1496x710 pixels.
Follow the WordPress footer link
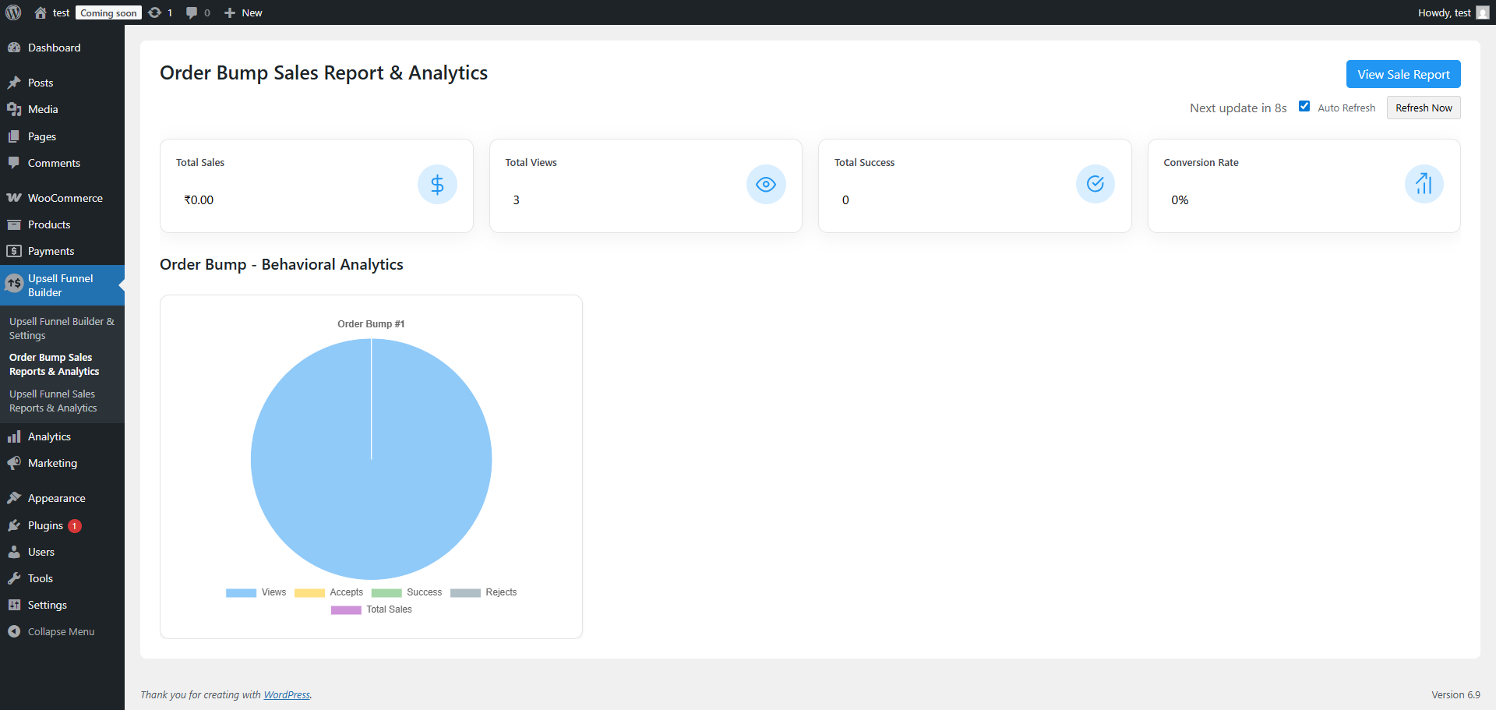click(287, 694)
